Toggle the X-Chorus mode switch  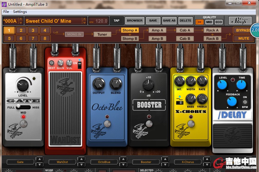pyautogui.click(x=180, y=103)
